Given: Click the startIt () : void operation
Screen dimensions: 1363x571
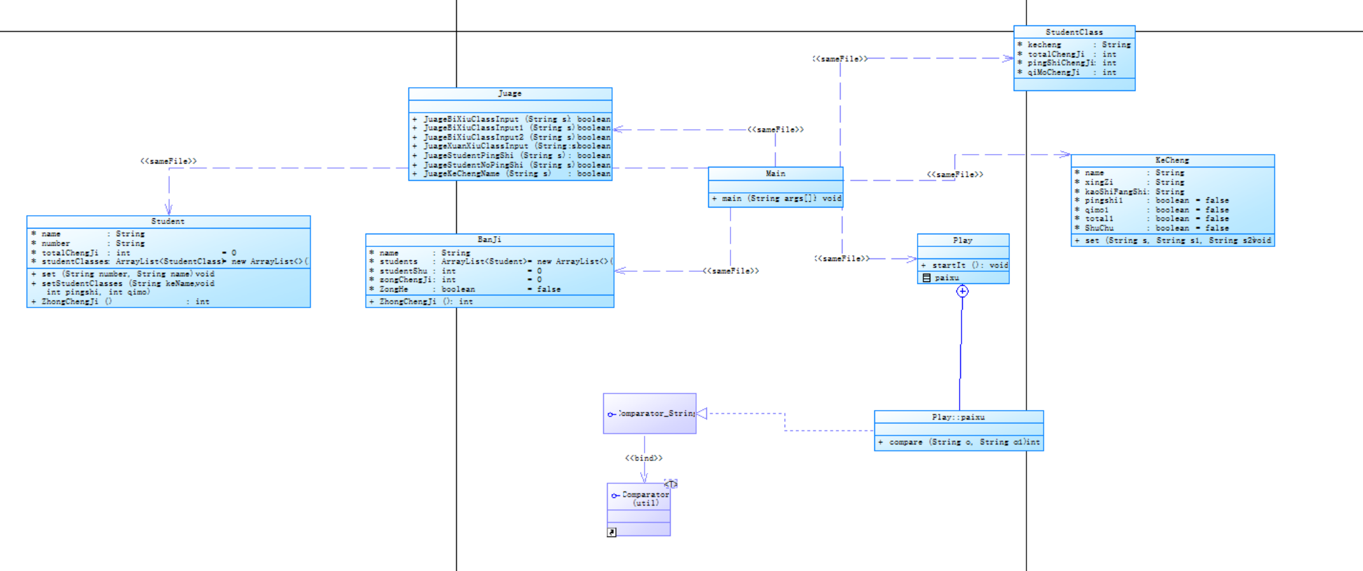Looking at the screenshot, I should click(x=963, y=265).
